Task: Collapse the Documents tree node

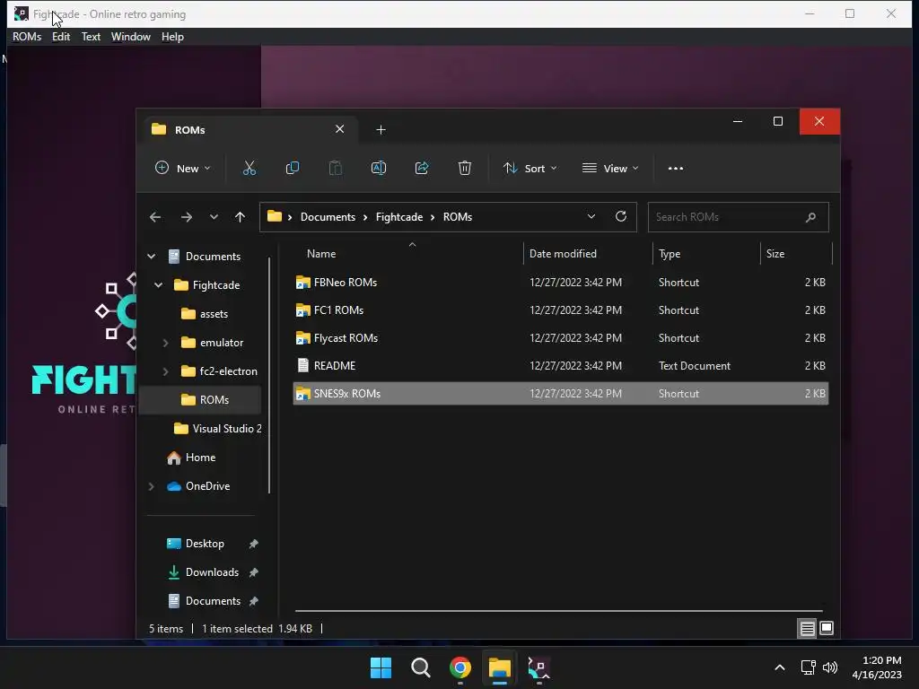Action: 151,257
